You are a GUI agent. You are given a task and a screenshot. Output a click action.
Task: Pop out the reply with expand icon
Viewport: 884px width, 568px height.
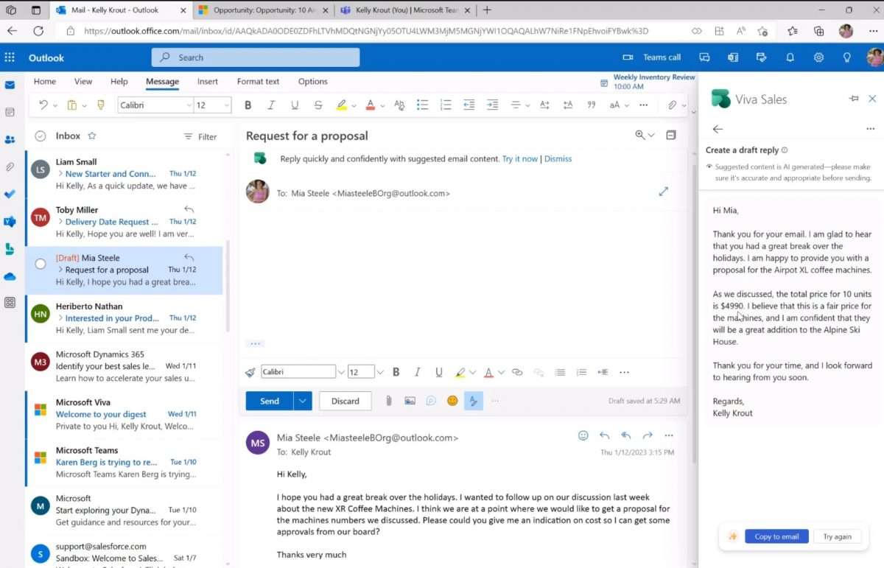pyautogui.click(x=663, y=192)
